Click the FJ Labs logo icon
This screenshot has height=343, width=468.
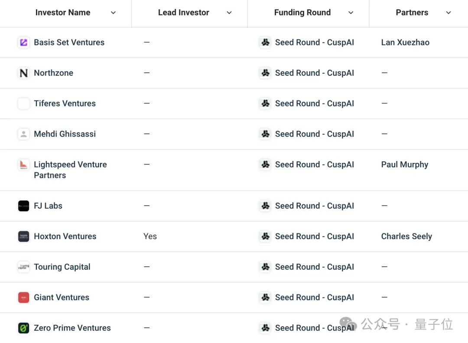coord(23,206)
